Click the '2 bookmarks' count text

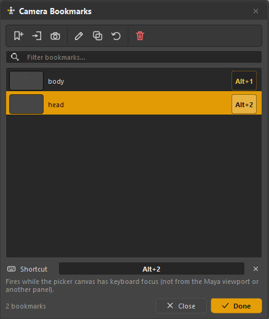[26, 306]
